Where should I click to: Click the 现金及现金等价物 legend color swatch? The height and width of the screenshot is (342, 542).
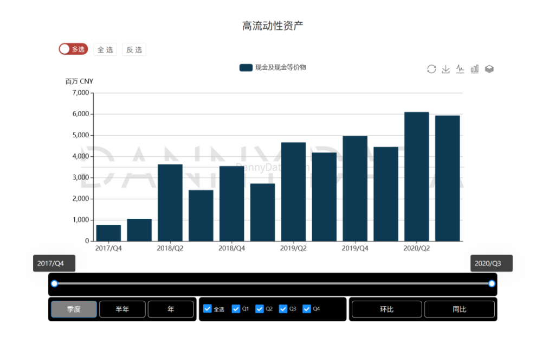[246, 67]
